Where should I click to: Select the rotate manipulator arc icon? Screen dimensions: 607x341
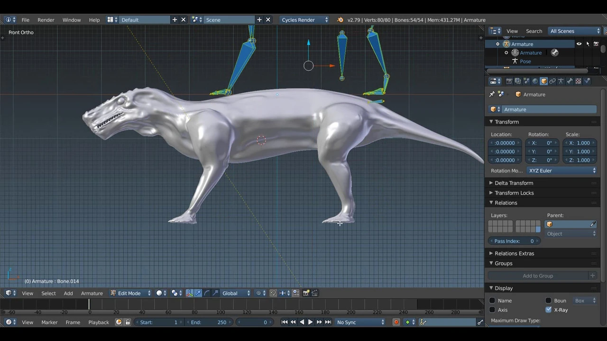point(206,293)
